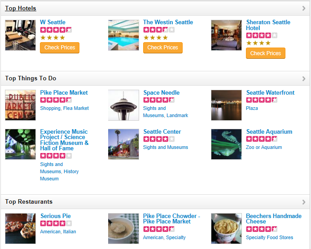Open the Seattle Waterfront link
Image resolution: width=311 pixels, height=249 pixels.
point(270,93)
